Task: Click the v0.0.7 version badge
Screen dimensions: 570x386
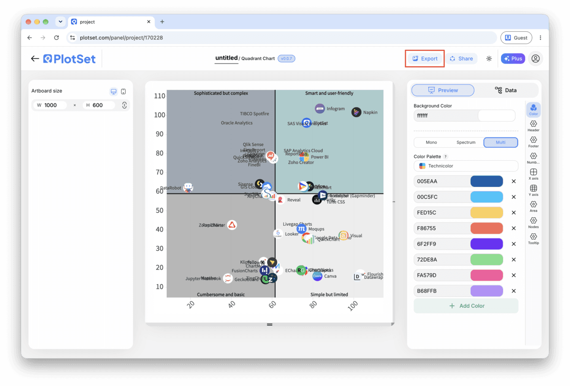Action: coord(286,59)
